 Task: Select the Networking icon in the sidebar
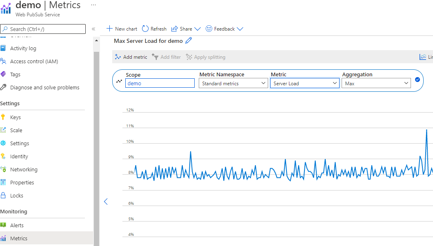(x=6, y=169)
